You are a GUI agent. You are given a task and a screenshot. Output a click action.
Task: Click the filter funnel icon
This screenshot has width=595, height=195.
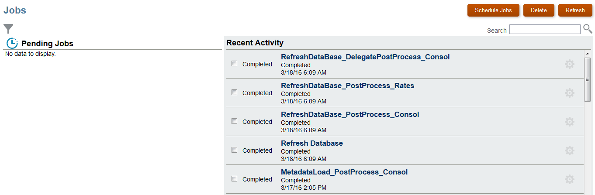tap(8, 29)
